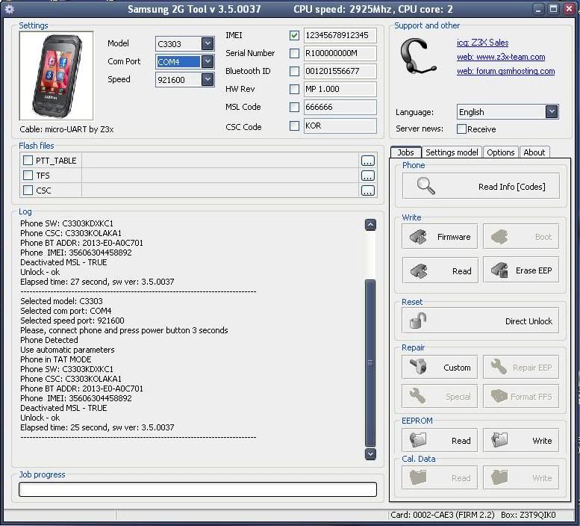Browse for TFS flash file
The width and height of the screenshot is (580, 526).
(367, 176)
